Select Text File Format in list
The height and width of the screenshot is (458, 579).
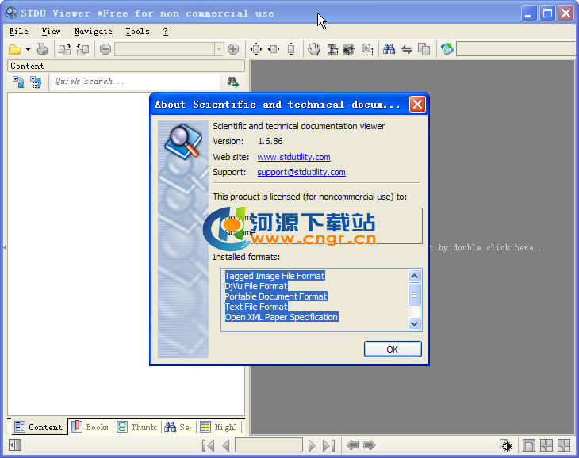[x=256, y=307]
